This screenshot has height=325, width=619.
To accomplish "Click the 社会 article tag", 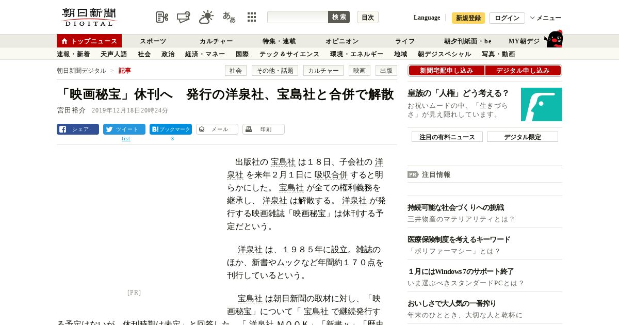I will [236, 71].
